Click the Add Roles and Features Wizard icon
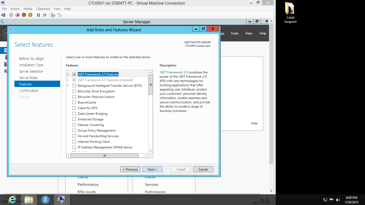Screen dimensions: 365x205 click(x=12, y=30)
